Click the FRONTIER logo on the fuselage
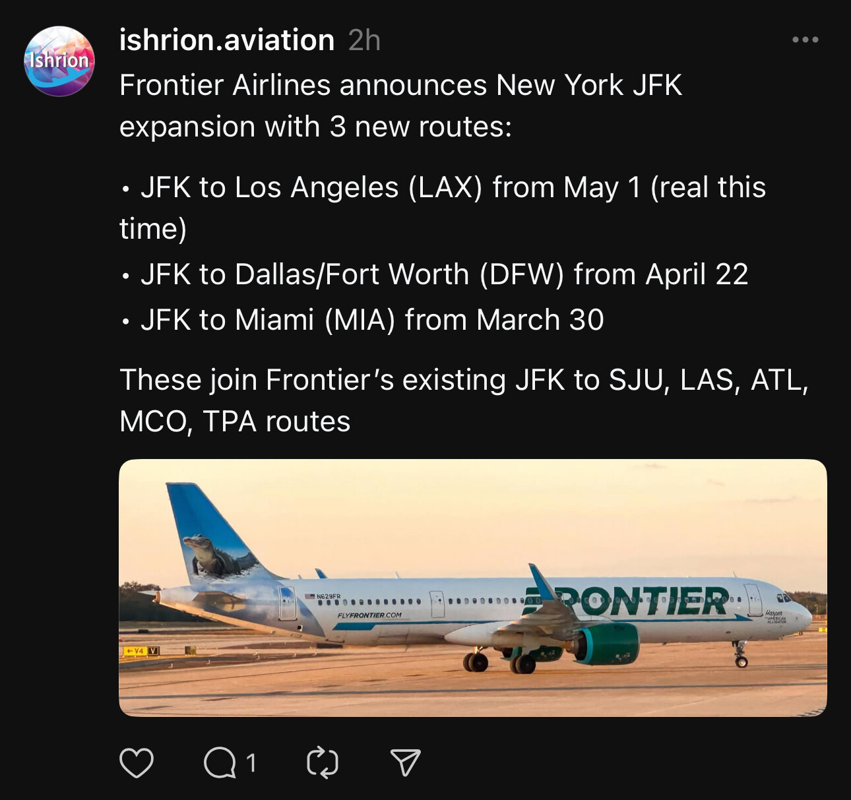 (643, 600)
